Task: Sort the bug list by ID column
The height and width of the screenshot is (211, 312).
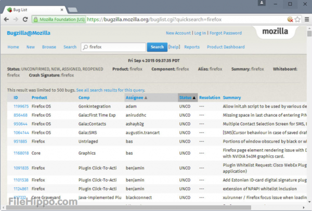Action: click(x=16, y=97)
